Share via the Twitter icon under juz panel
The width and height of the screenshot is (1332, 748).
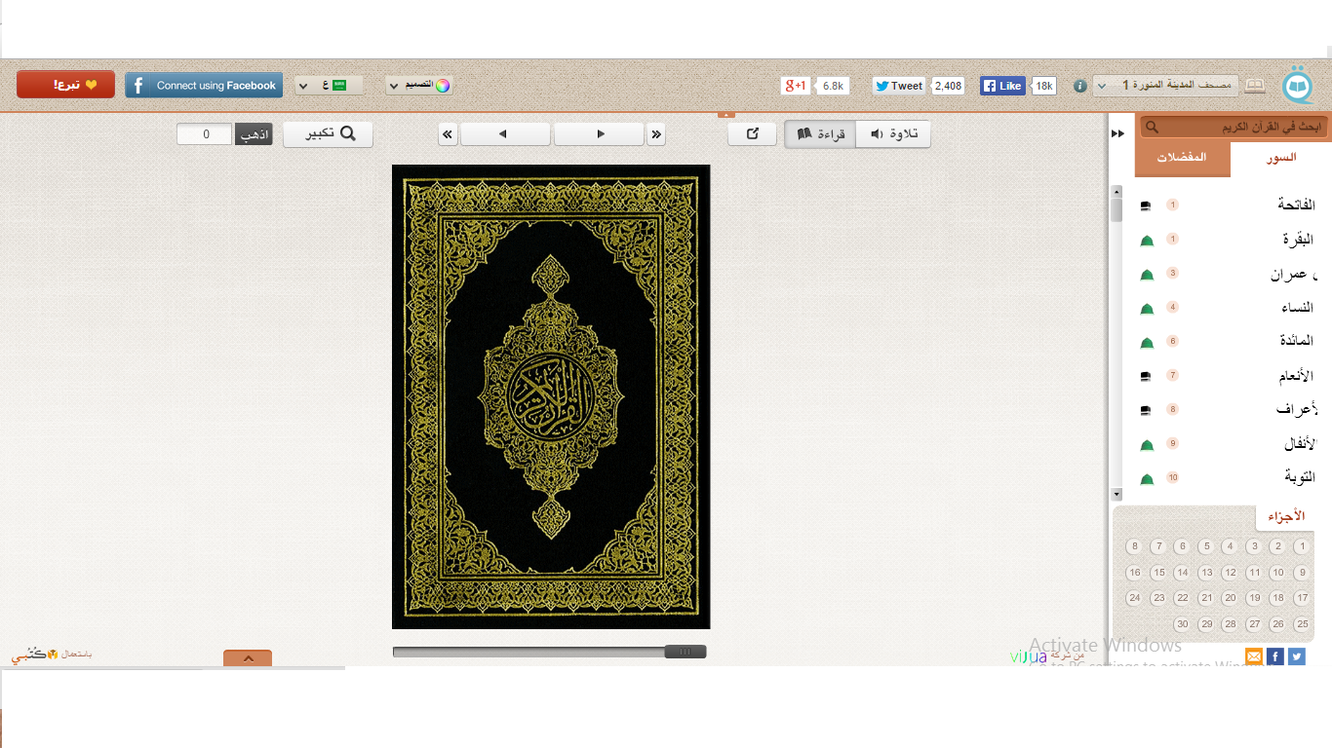click(1296, 656)
